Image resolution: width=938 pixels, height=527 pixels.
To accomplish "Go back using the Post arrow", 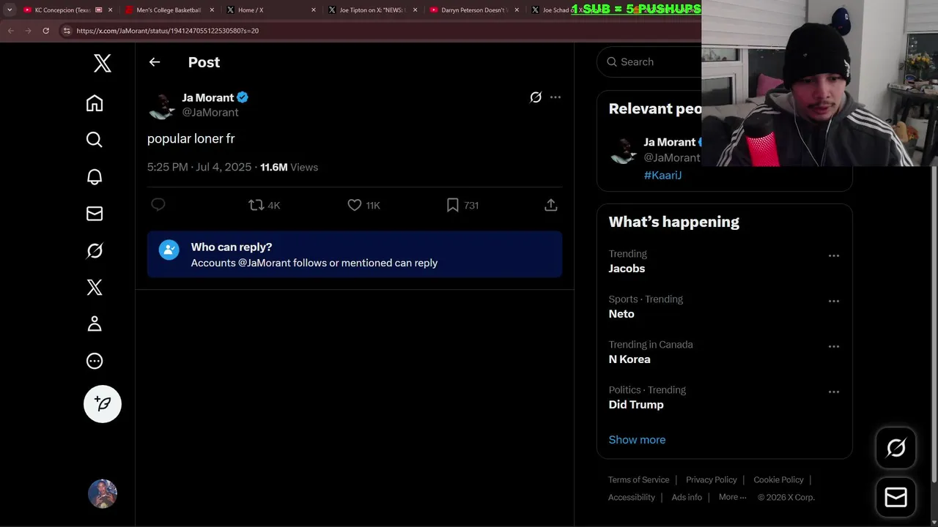I will tap(155, 62).
